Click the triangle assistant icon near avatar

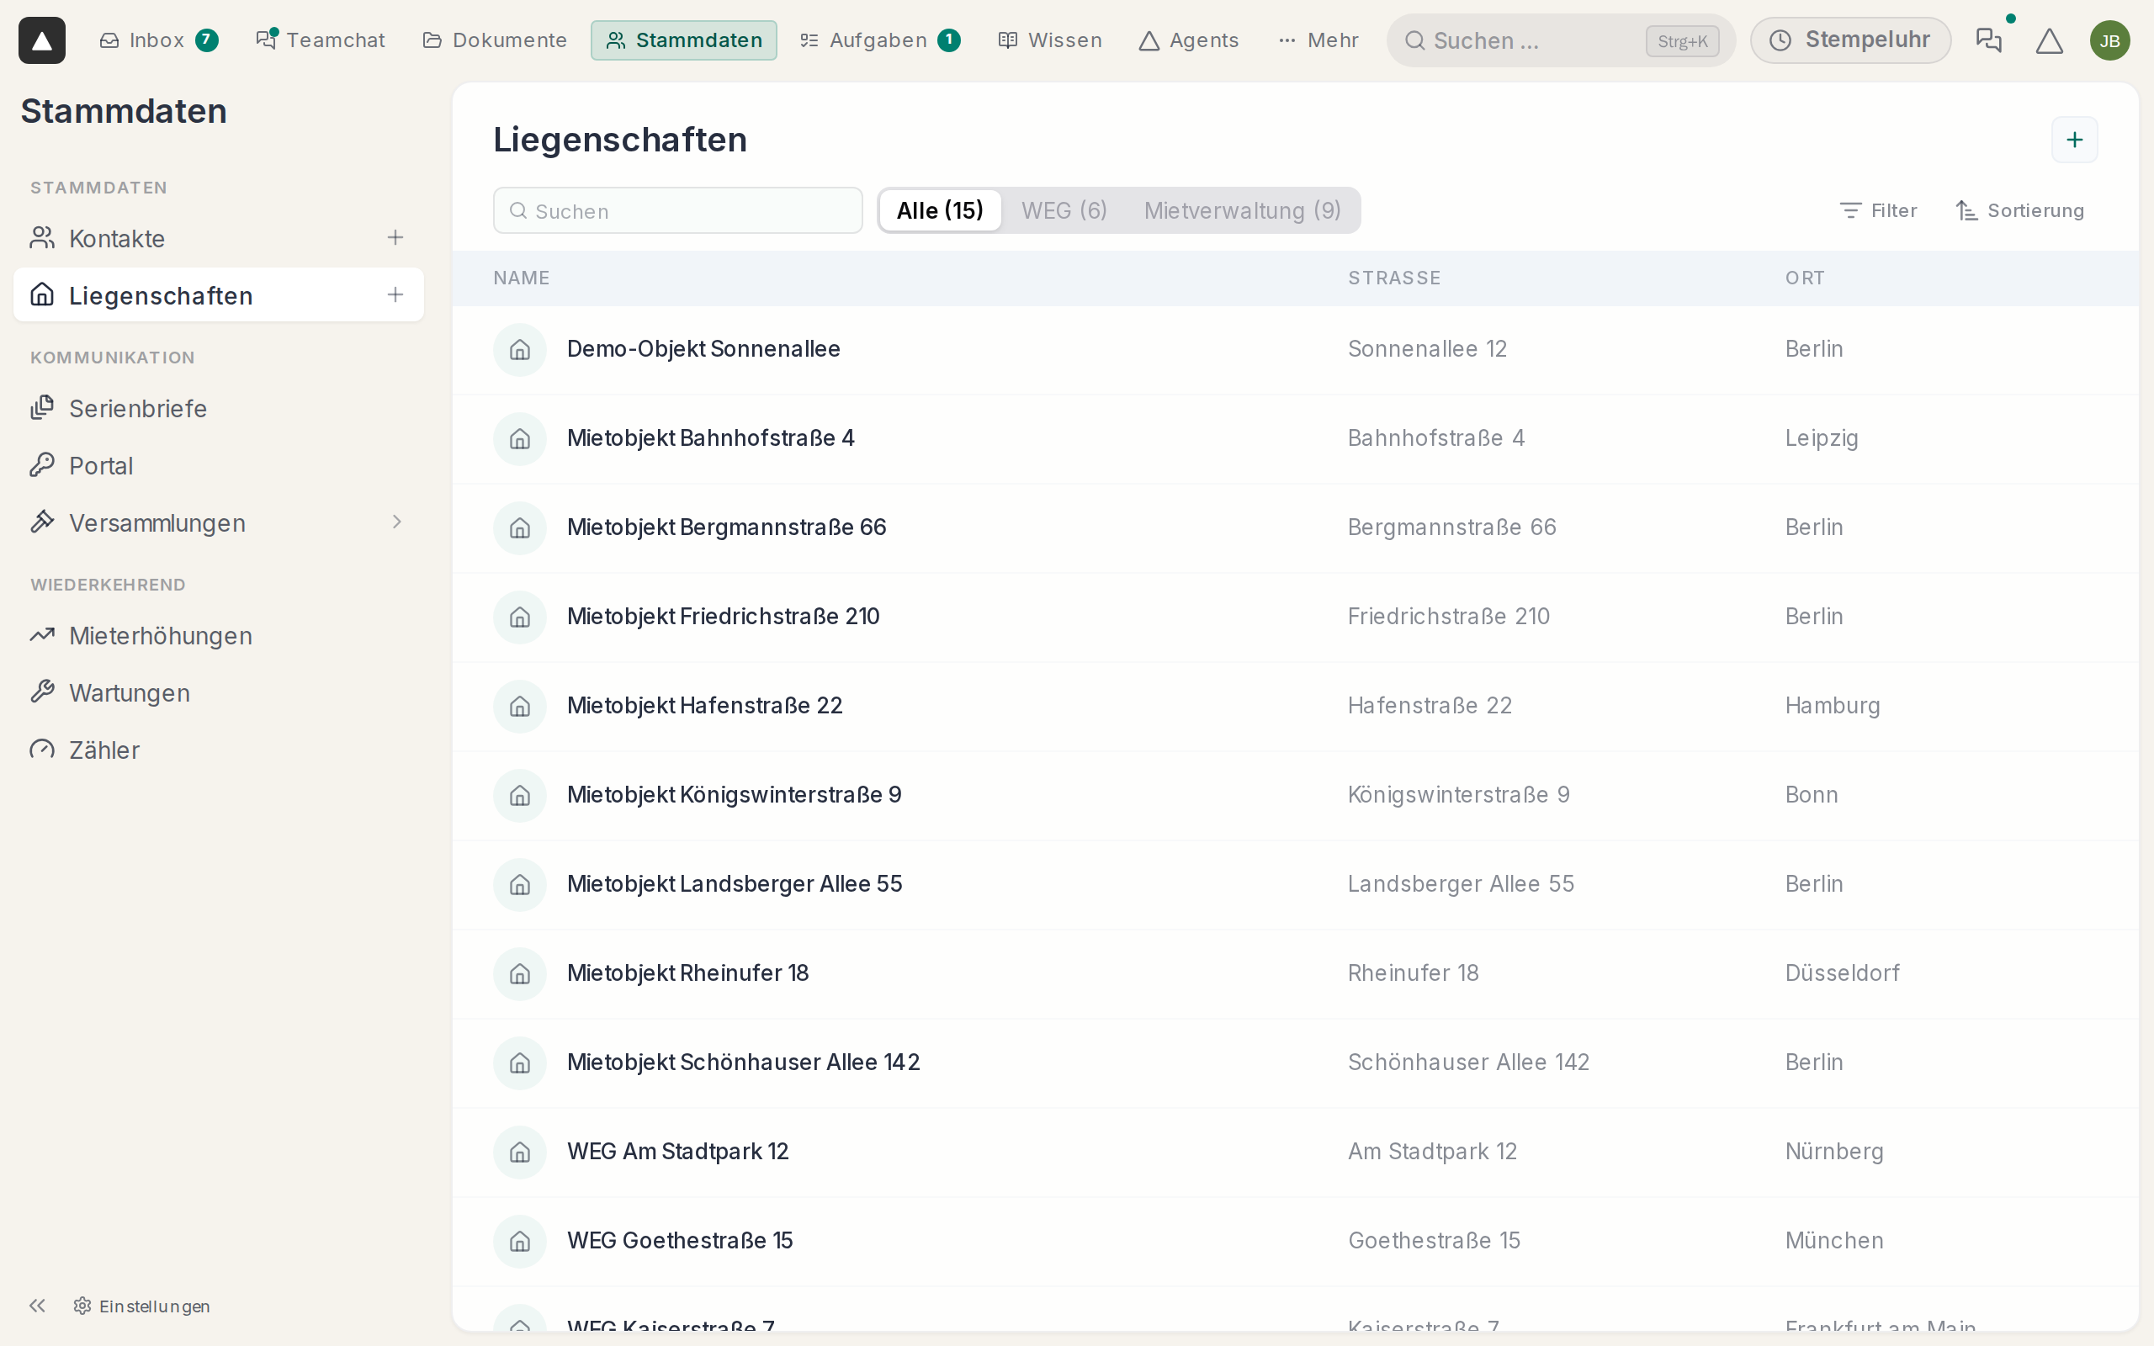pos(2049,40)
